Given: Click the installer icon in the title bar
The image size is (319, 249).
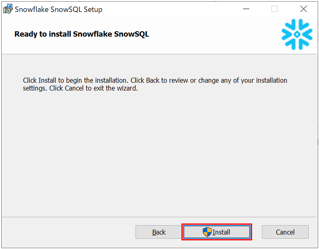Looking at the screenshot, I should point(8,9).
